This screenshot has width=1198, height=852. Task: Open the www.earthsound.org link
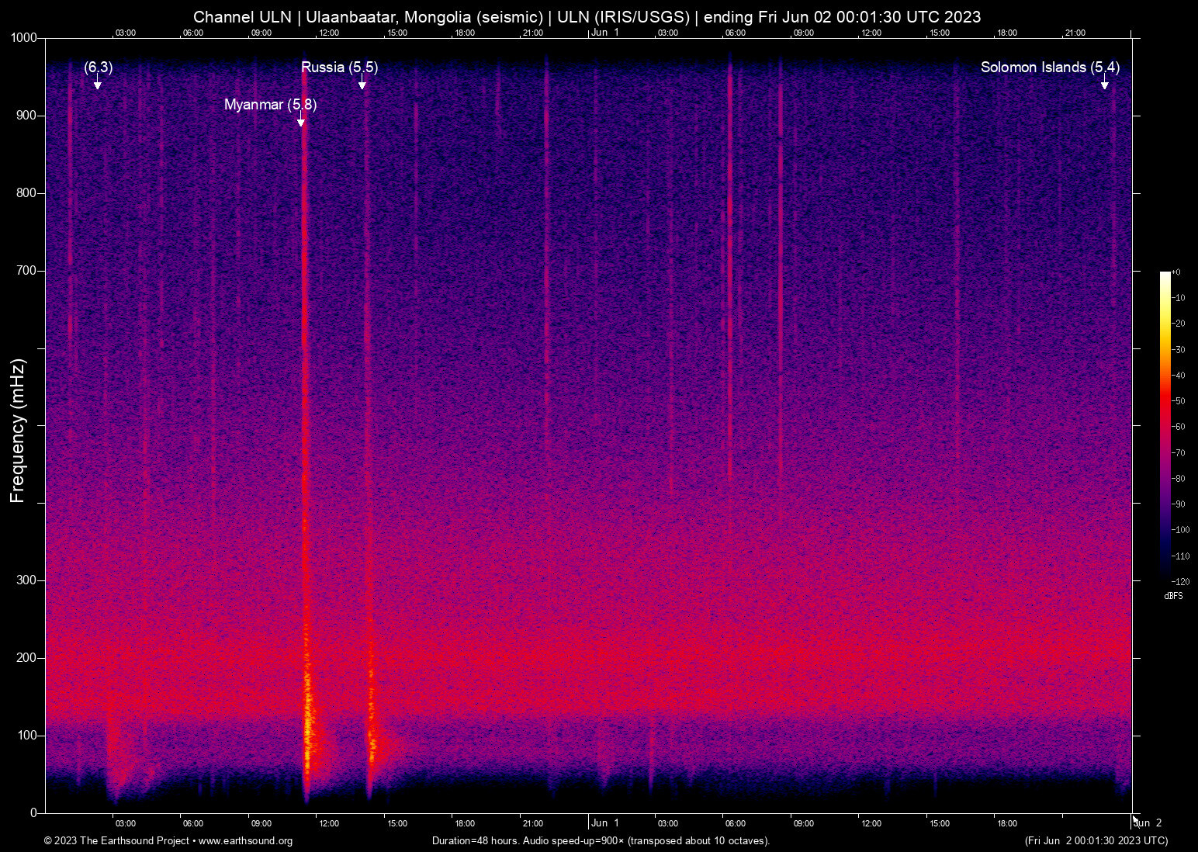247,840
